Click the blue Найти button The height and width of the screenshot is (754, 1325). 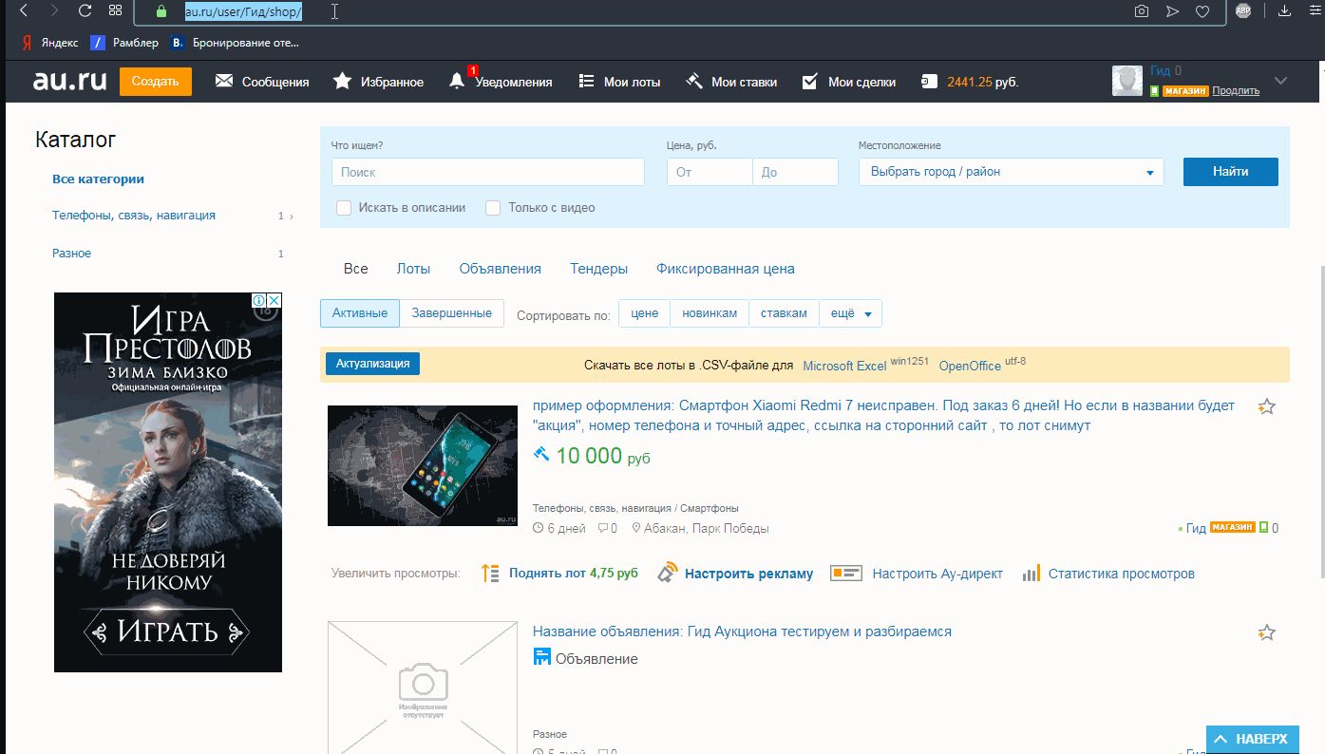click(1231, 172)
